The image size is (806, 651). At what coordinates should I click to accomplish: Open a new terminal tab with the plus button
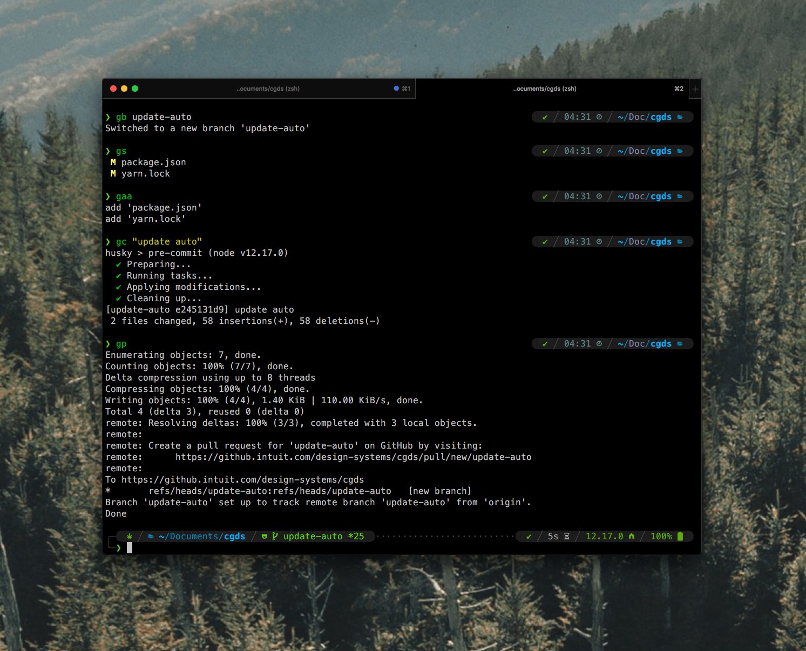695,89
